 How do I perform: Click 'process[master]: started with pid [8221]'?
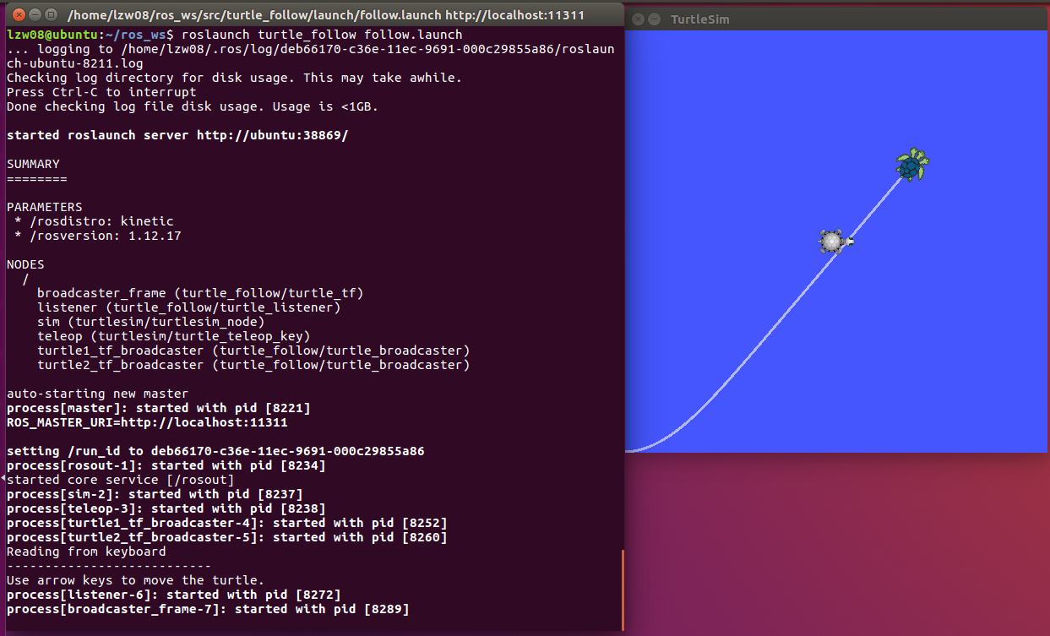coord(159,408)
